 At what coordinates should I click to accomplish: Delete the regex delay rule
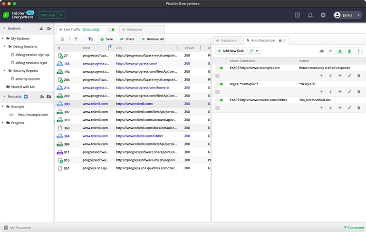click(x=359, y=92)
